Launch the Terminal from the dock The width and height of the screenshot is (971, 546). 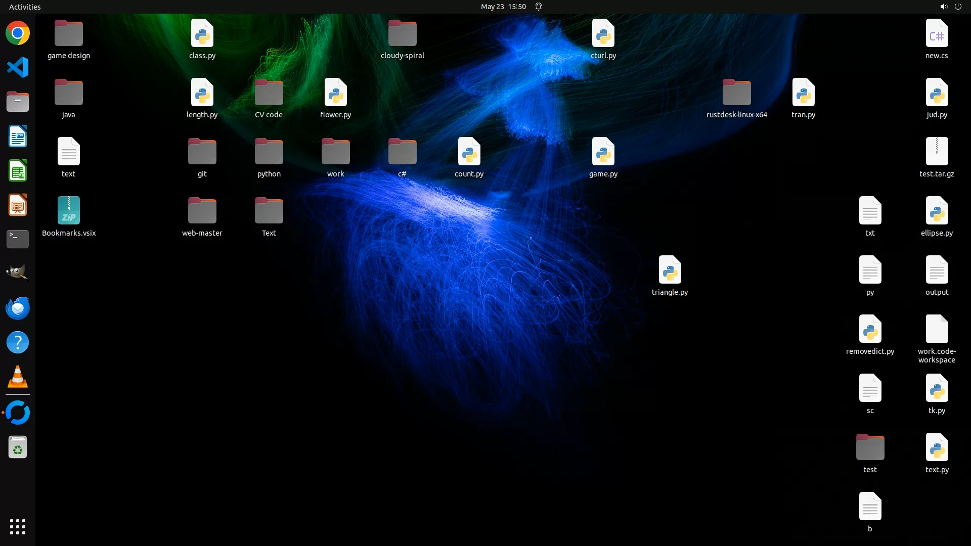[18, 239]
